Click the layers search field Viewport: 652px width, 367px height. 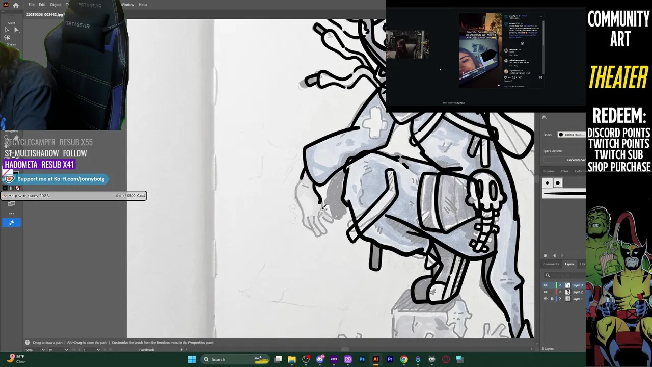click(x=565, y=275)
